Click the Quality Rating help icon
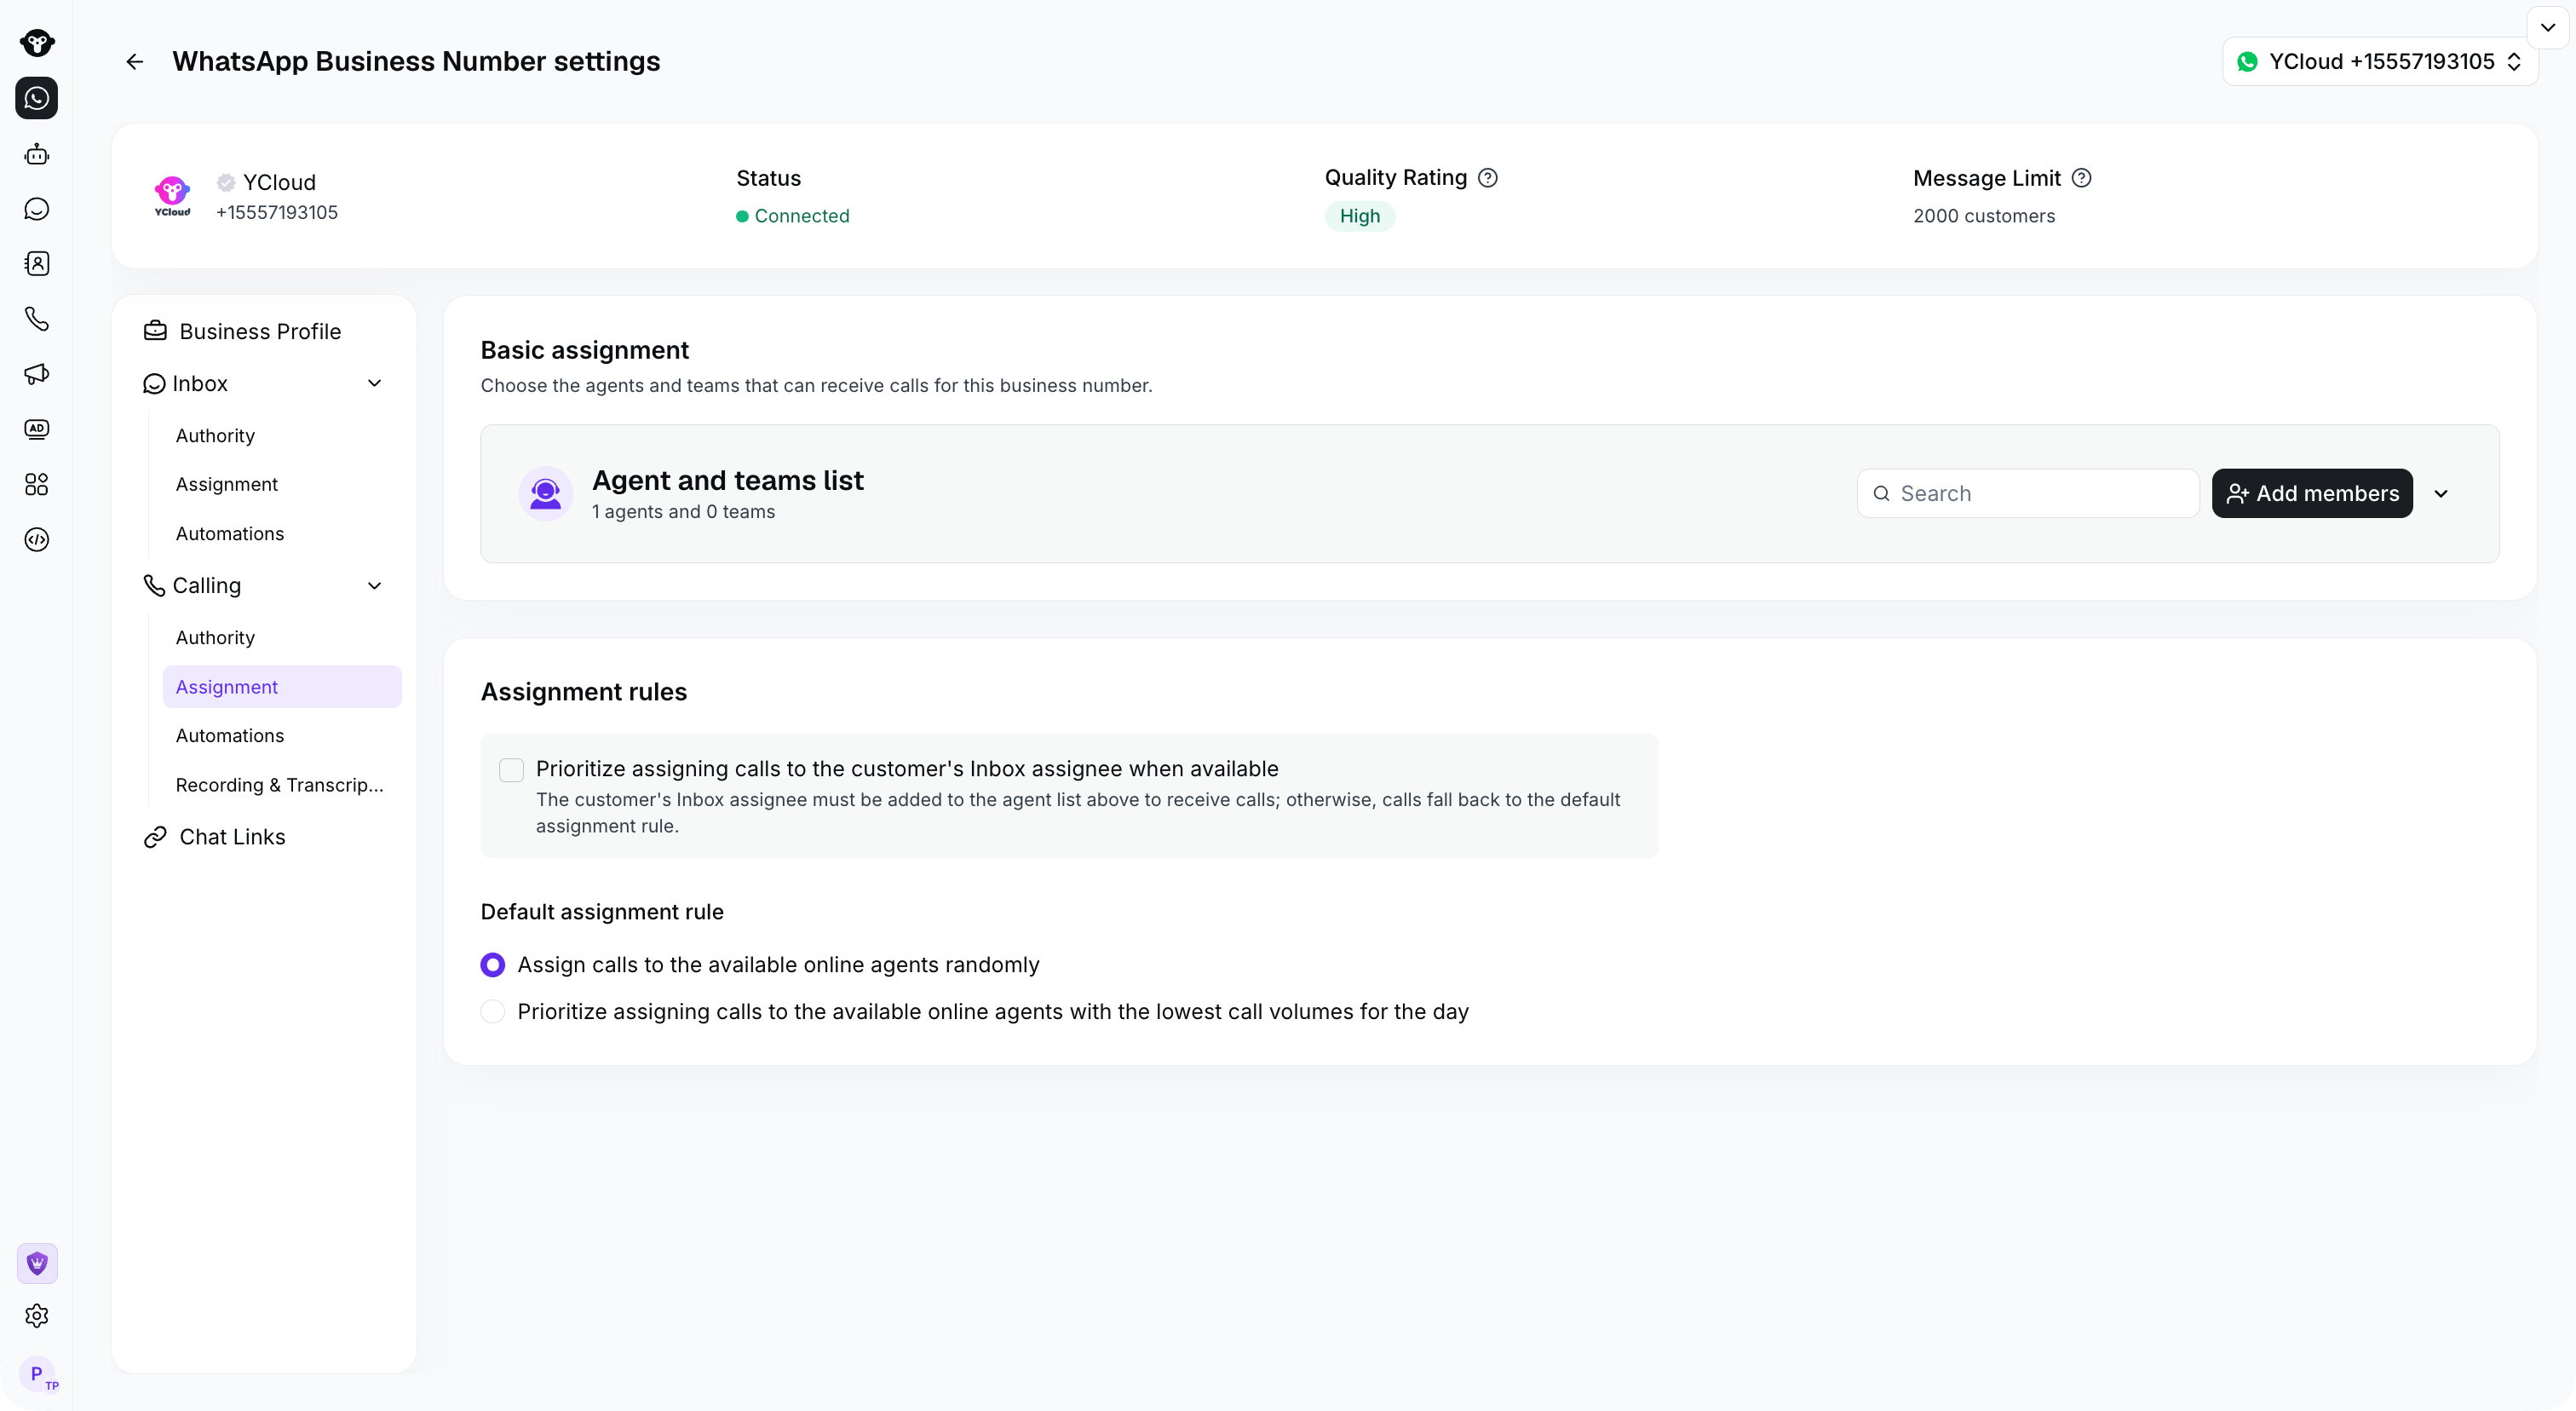Viewport: 2576px width, 1411px height. click(x=1488, y=178)
